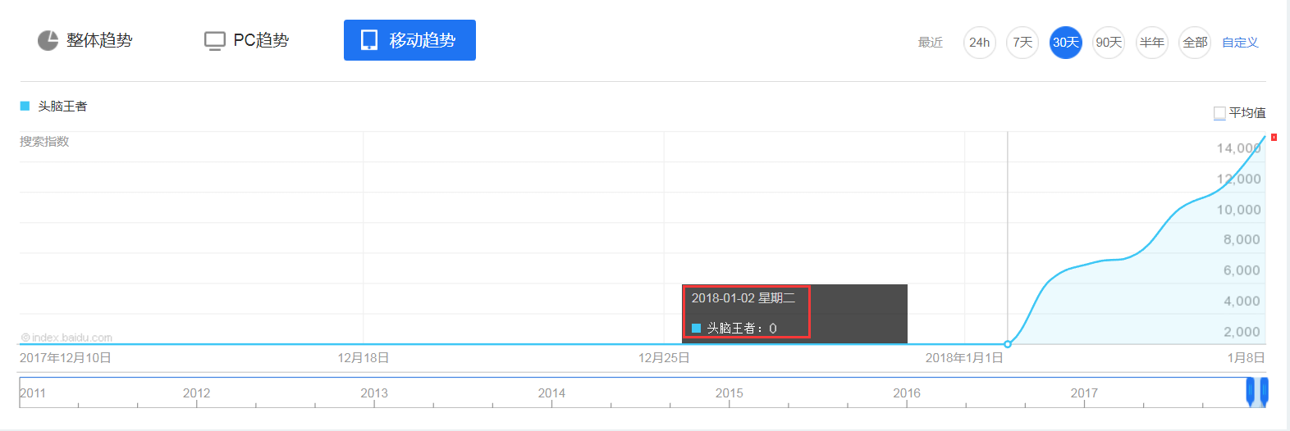
Task: Click 2011 on the year timeline
Action: [x=33, y=393]
